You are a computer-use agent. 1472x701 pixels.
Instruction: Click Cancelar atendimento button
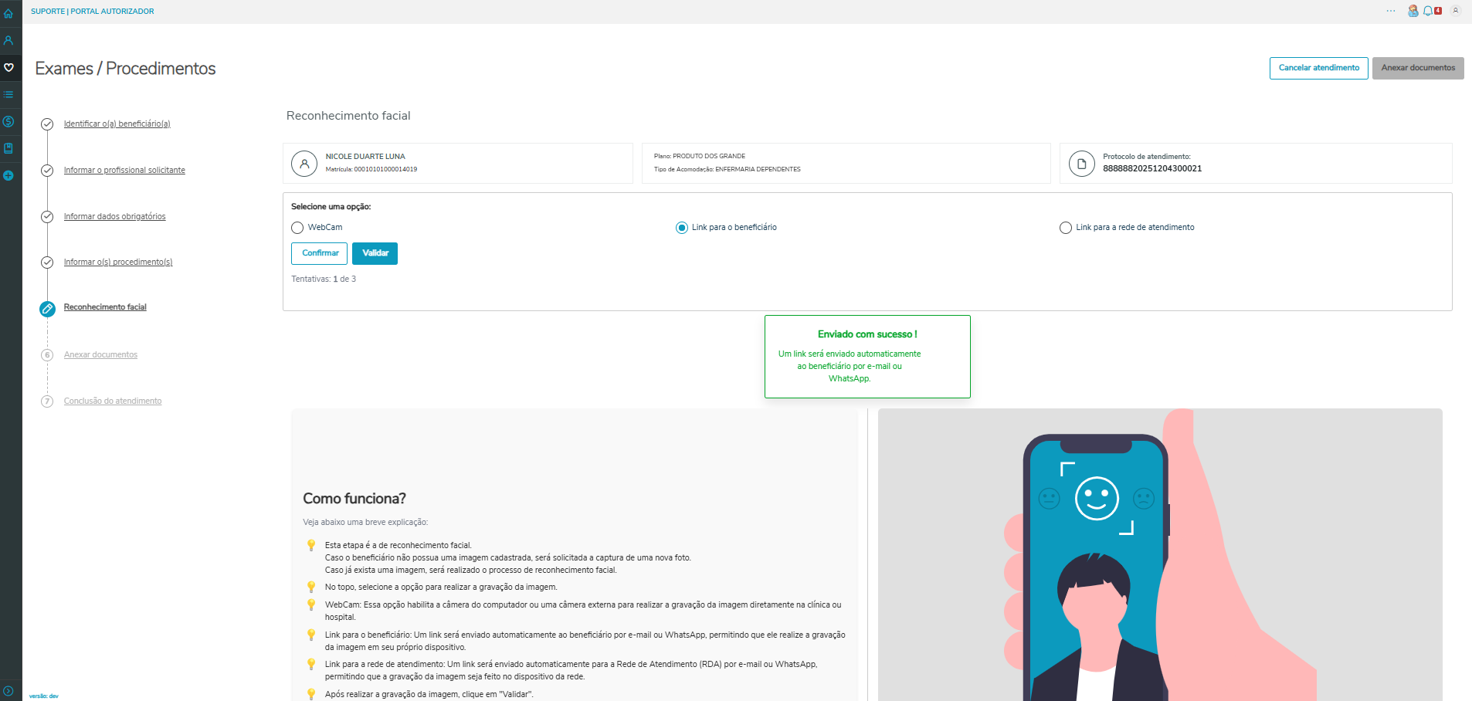tap(1319, 68)
